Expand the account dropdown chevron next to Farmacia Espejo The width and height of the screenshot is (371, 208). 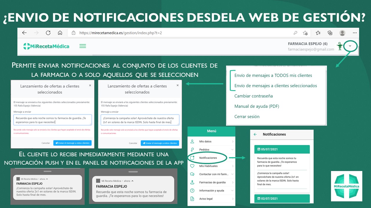click(350, 46)
